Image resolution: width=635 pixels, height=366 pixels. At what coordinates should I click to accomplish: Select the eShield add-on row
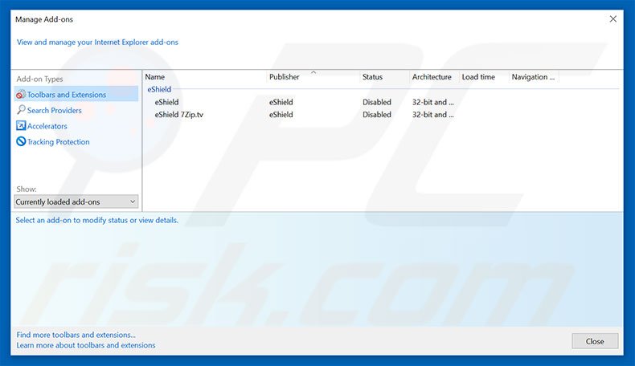pyautogui.click(x=167, y=103)
